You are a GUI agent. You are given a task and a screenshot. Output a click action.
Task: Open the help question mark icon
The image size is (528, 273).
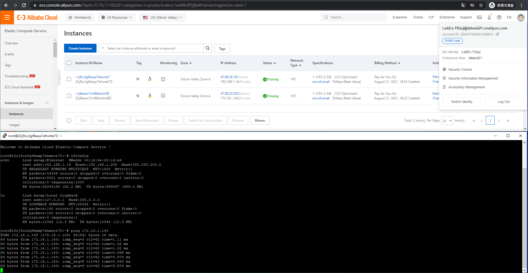click(499, 17)
